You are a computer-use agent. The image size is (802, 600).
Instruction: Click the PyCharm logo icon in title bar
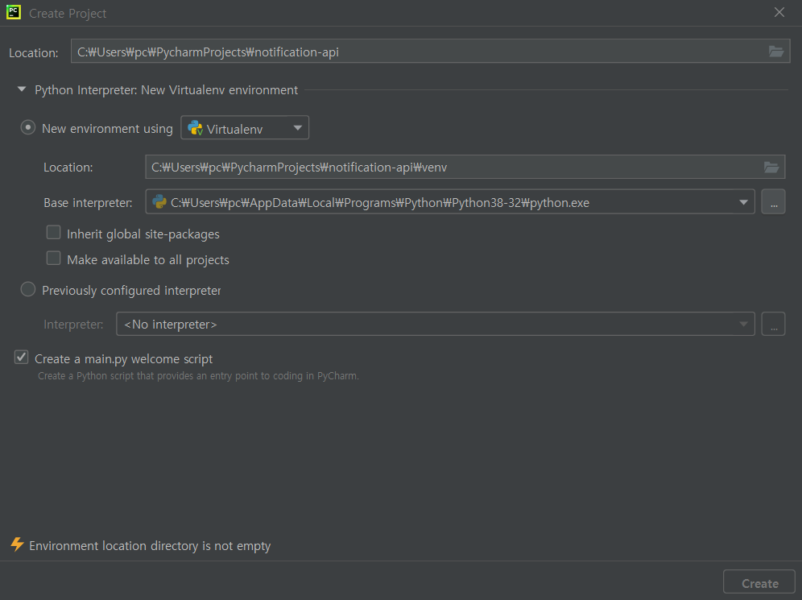14,12
